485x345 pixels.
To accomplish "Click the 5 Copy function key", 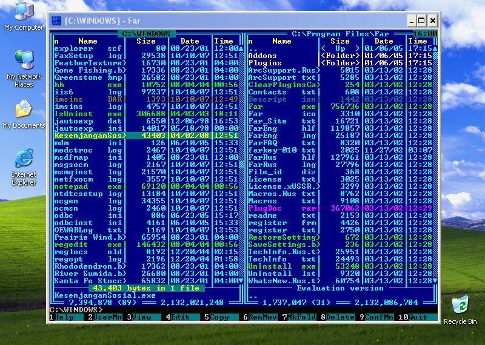I will [221, 317].
